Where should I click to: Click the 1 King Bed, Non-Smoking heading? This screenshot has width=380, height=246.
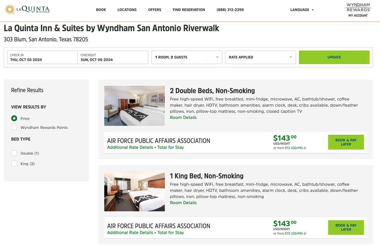(206, 176)
